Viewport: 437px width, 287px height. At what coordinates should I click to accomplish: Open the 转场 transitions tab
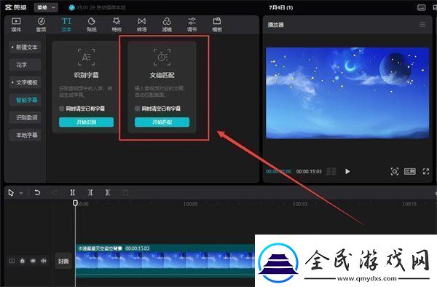pyautogui.click(x=141, y=25)
